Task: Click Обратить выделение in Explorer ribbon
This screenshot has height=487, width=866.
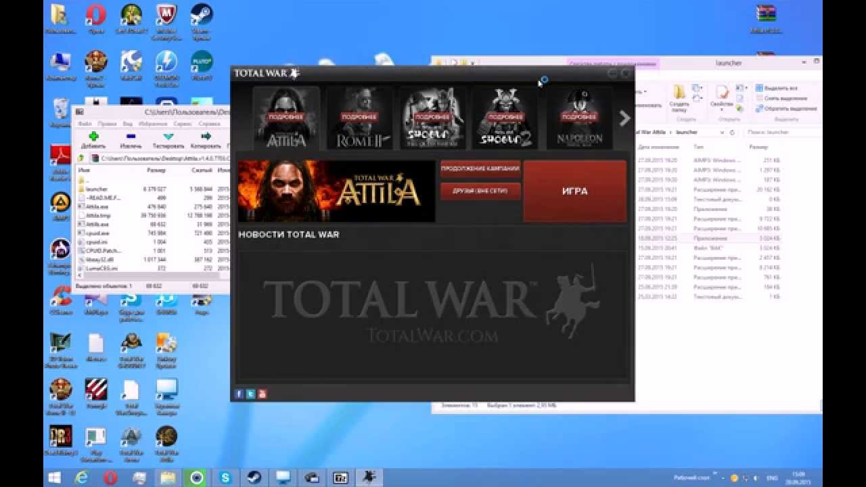Action: point(786,108)
